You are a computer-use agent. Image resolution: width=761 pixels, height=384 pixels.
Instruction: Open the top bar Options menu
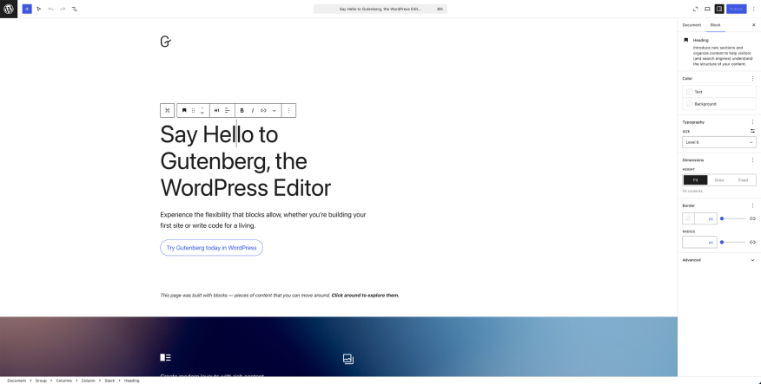(x=754, y=9)
